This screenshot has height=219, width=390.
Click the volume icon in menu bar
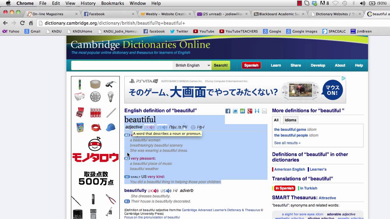point(363,3)
